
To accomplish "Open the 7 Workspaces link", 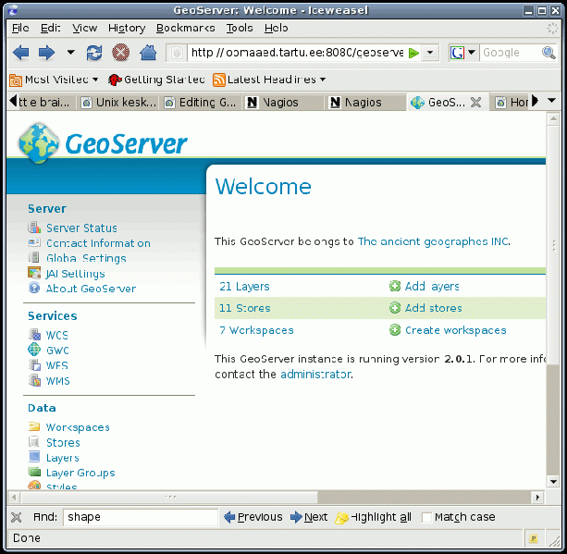I will click(x=256, y=330).
